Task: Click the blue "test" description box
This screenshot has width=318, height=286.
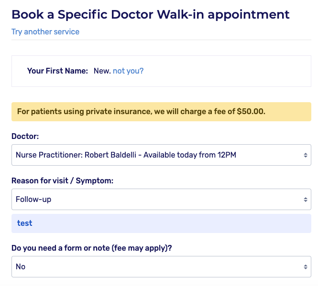Action: (161, 223)
